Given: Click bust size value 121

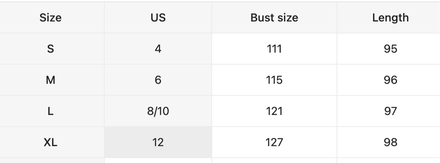Looking at the screenshot, I should point(274,111).
